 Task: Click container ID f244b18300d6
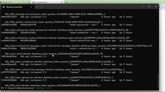point(9,80)
